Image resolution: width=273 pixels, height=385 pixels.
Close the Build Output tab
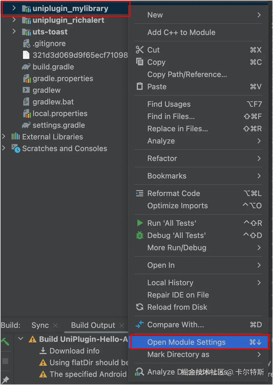pos(122,325)
